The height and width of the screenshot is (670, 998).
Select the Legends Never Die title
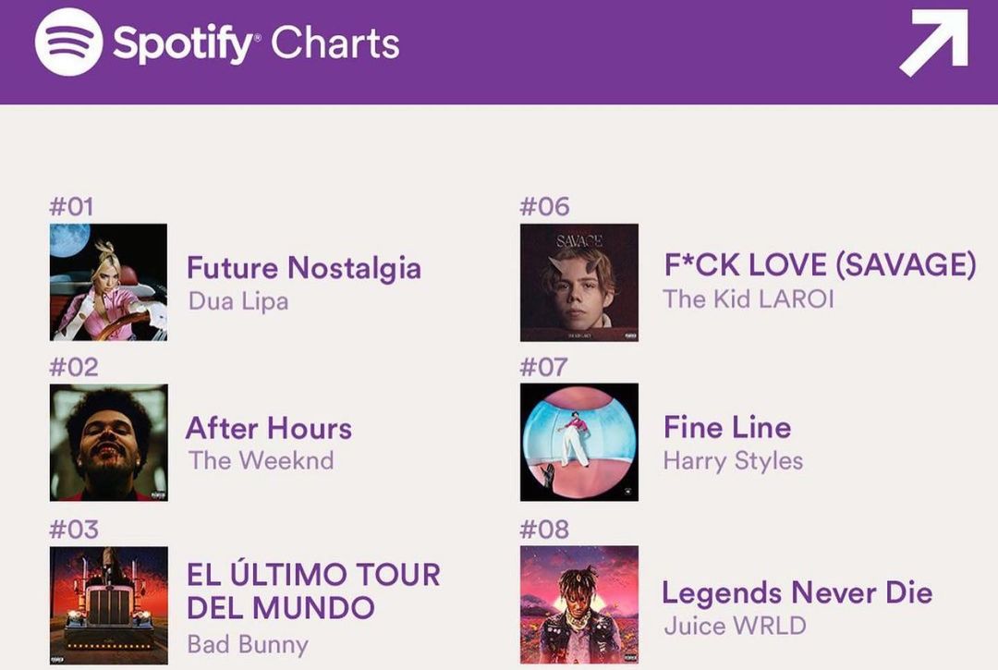tap(797, 592)
